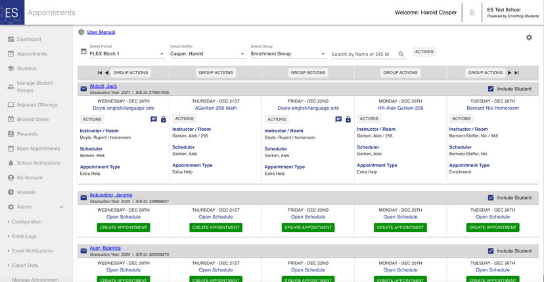Click the info icon beside User Manual
This screenshot has height=282, width=544.
click(81, 32)
